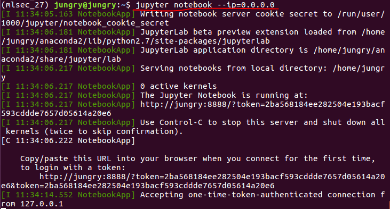
Task: Click the '[C 11:34:06.222 NotebookApp]' critical tag
Action: (x=68, y=140)
